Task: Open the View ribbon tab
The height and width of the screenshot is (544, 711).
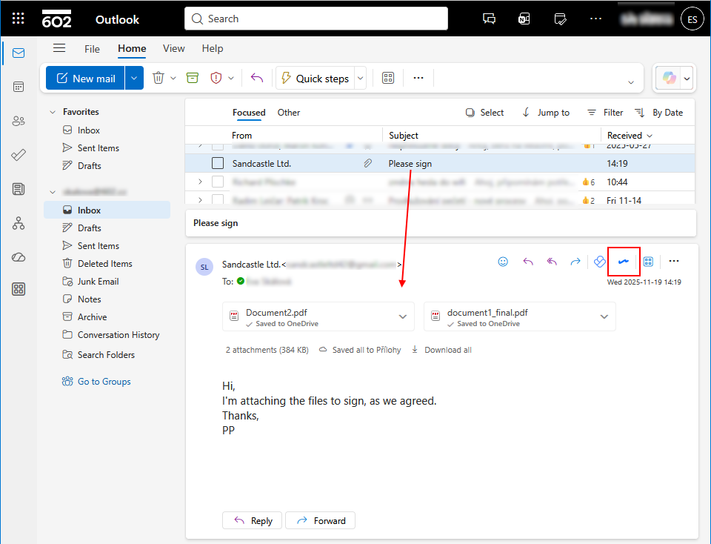Action: (173, 48)
